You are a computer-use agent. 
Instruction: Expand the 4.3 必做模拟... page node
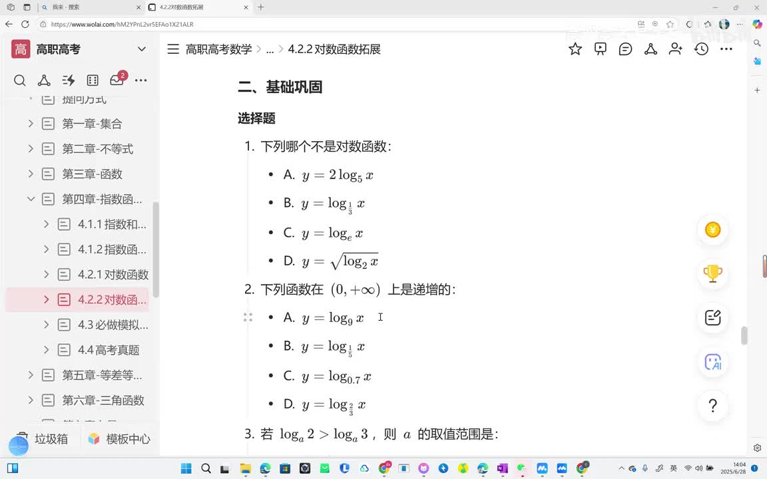47,325
